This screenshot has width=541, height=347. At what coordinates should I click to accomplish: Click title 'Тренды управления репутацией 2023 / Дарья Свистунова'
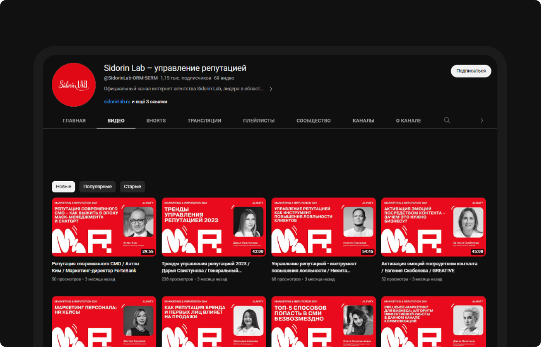coord(206,267)
